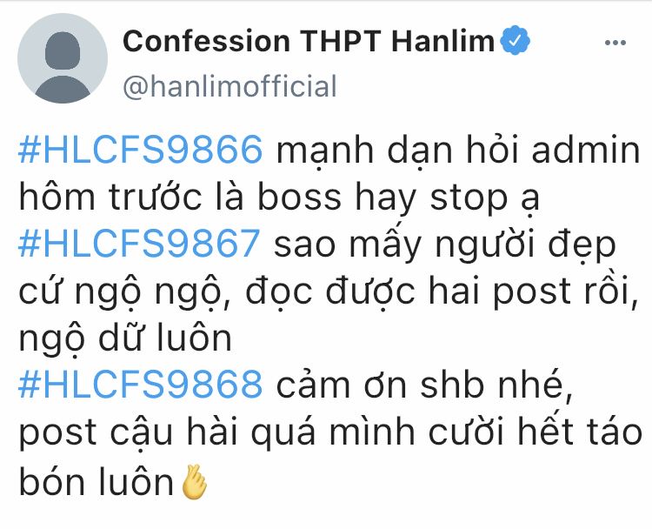Click the words "bón luôn" before the emoji

point(96,481)
